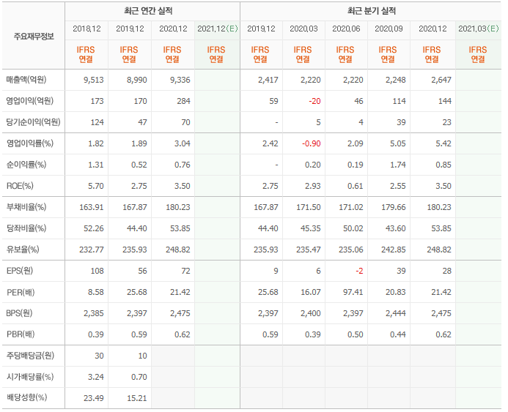Click the 2020.03 column header
The height and width of the screenshot is (412, 508).
tap(304, 29)
